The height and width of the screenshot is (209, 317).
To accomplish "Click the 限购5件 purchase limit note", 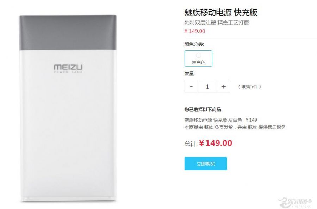I will click(x=250, y=87).
